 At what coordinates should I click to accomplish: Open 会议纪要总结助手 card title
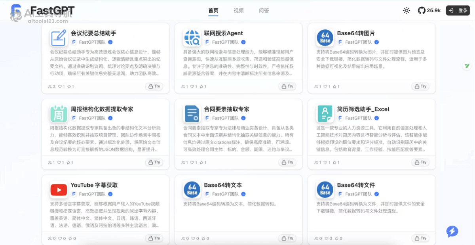tap(93, 33)
